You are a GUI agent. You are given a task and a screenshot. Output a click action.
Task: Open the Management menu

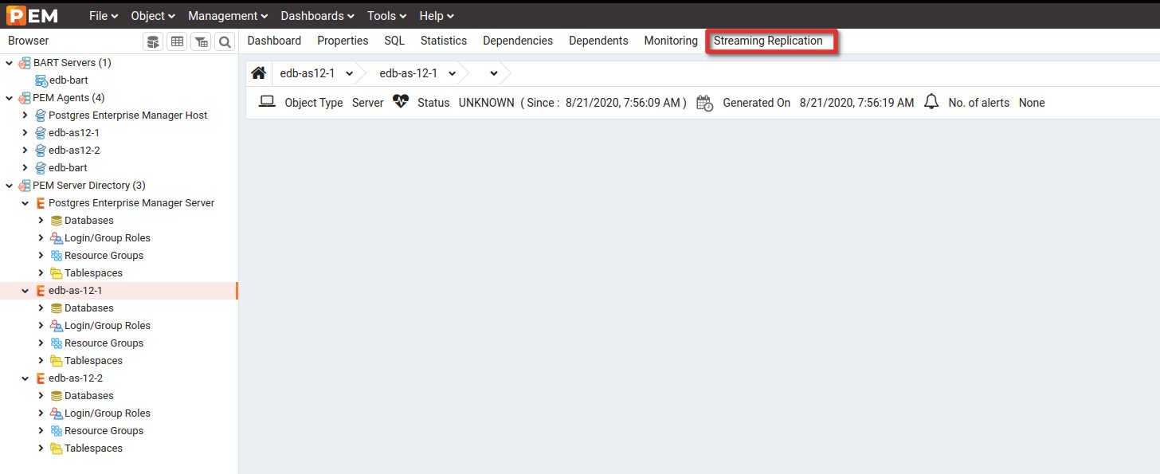pos(227,16)
